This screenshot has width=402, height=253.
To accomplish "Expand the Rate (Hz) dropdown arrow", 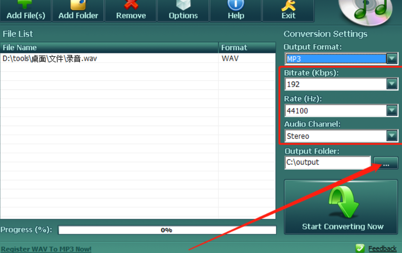I will click(392, 110).
